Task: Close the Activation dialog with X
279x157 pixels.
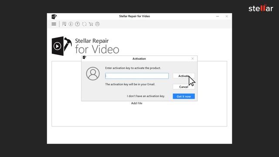Action: (193, 58)
